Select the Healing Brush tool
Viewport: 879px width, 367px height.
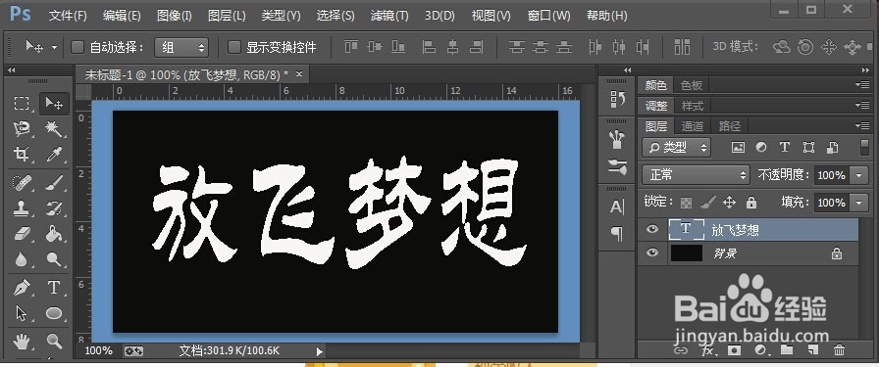coord(22,182)
